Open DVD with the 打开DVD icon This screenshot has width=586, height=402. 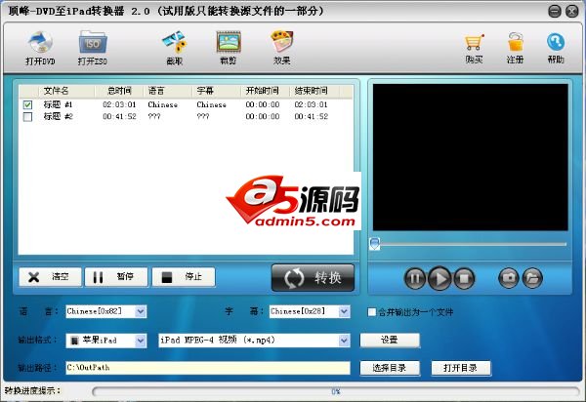(x=40, y=49)
